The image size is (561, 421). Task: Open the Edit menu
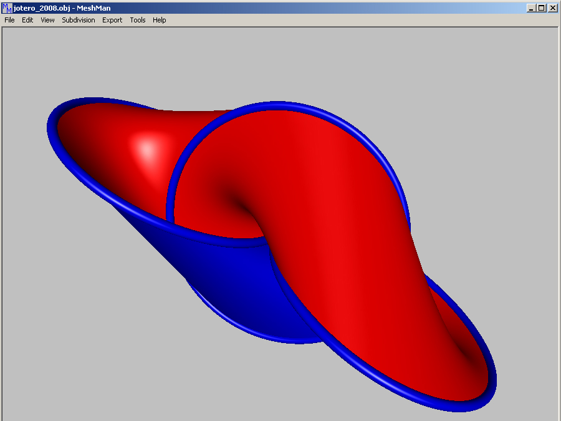coord(27,20)
